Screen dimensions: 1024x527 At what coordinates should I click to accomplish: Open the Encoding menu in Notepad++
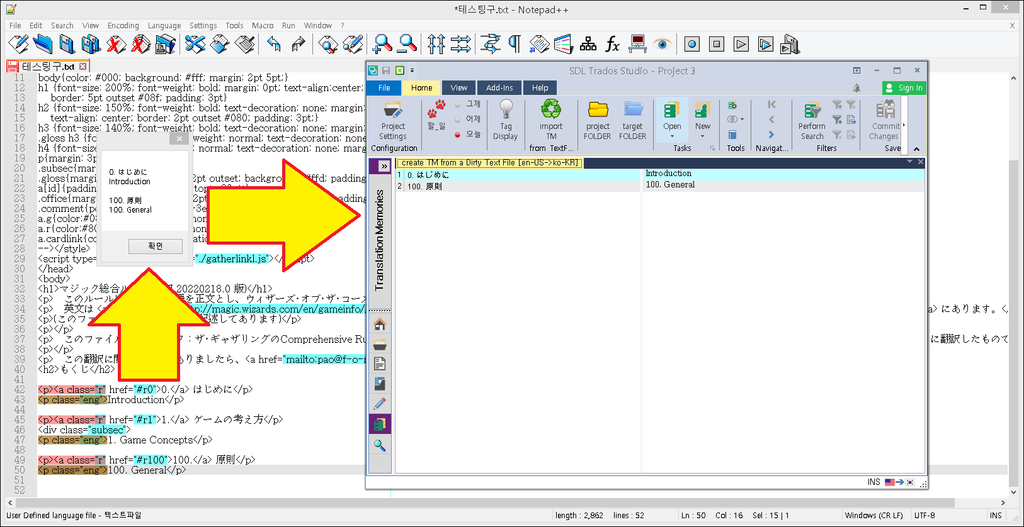[x=123, y=26]
